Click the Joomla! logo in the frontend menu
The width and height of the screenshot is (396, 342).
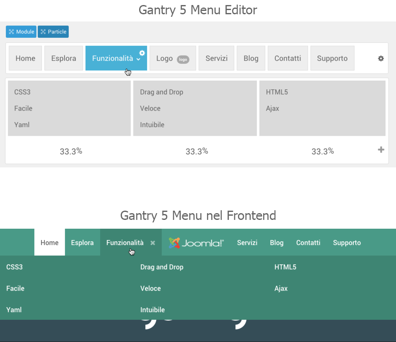point(196,243)
